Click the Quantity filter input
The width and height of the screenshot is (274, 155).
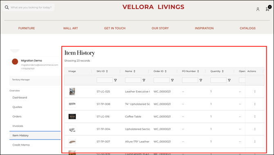tap(218, 80)
